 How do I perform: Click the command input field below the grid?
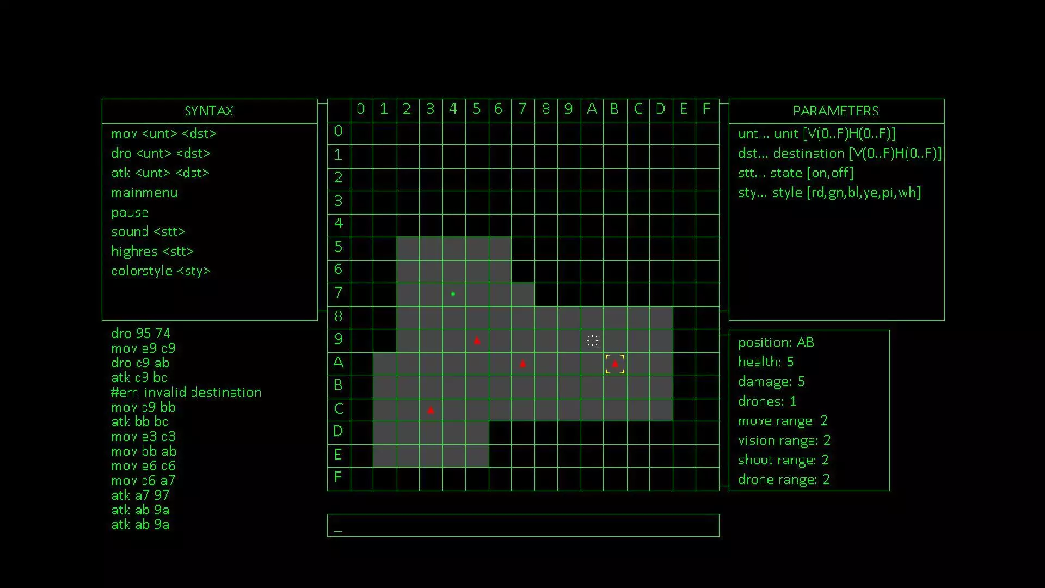coord(522,525)
